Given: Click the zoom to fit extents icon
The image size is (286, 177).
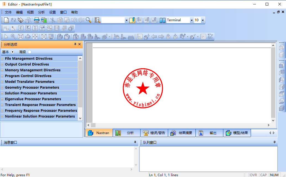Looking at the screenshot, I should click(x=21, y=37).
